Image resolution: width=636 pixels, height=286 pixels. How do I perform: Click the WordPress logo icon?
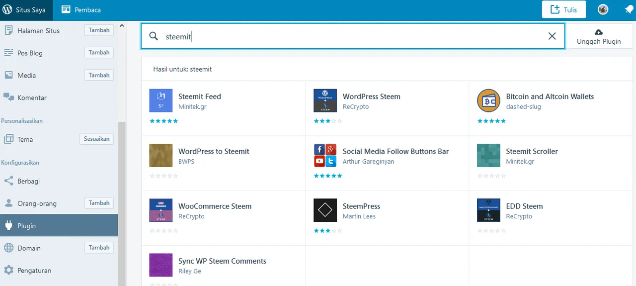pos(7,9)
